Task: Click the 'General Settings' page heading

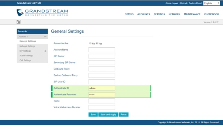Action: point(68,31)
